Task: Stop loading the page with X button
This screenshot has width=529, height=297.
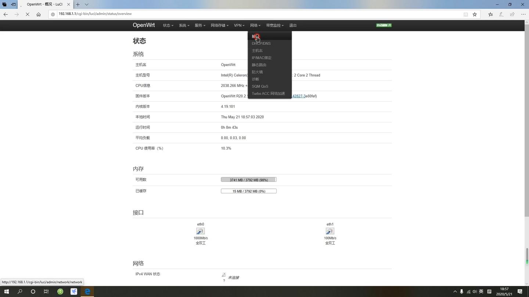Action: point(28,14)
